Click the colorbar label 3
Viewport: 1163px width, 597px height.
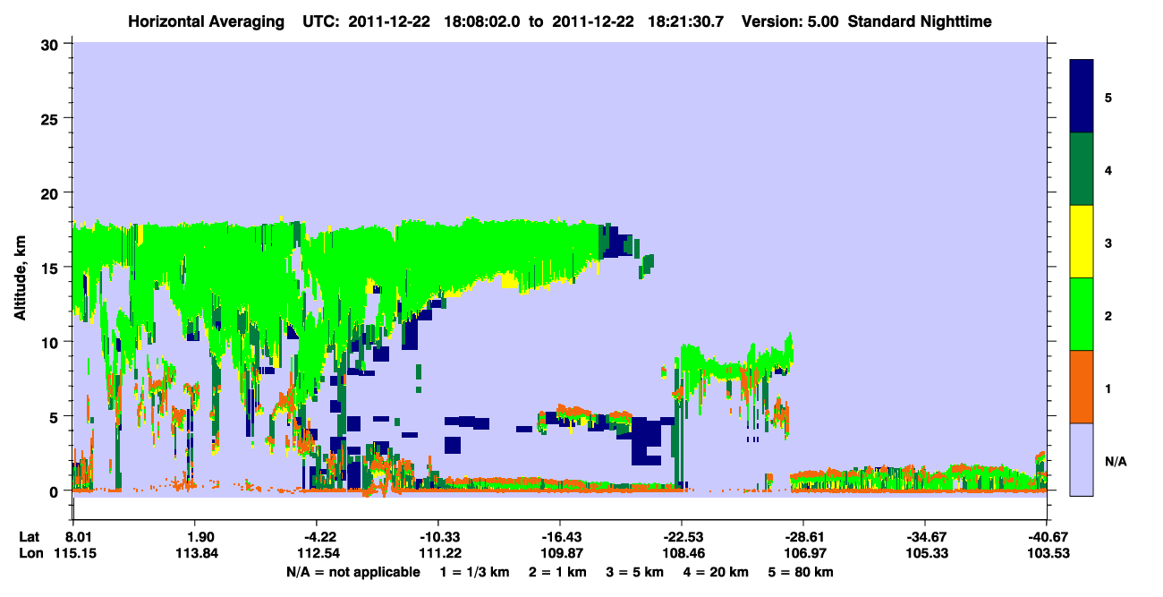point(1108,242)
